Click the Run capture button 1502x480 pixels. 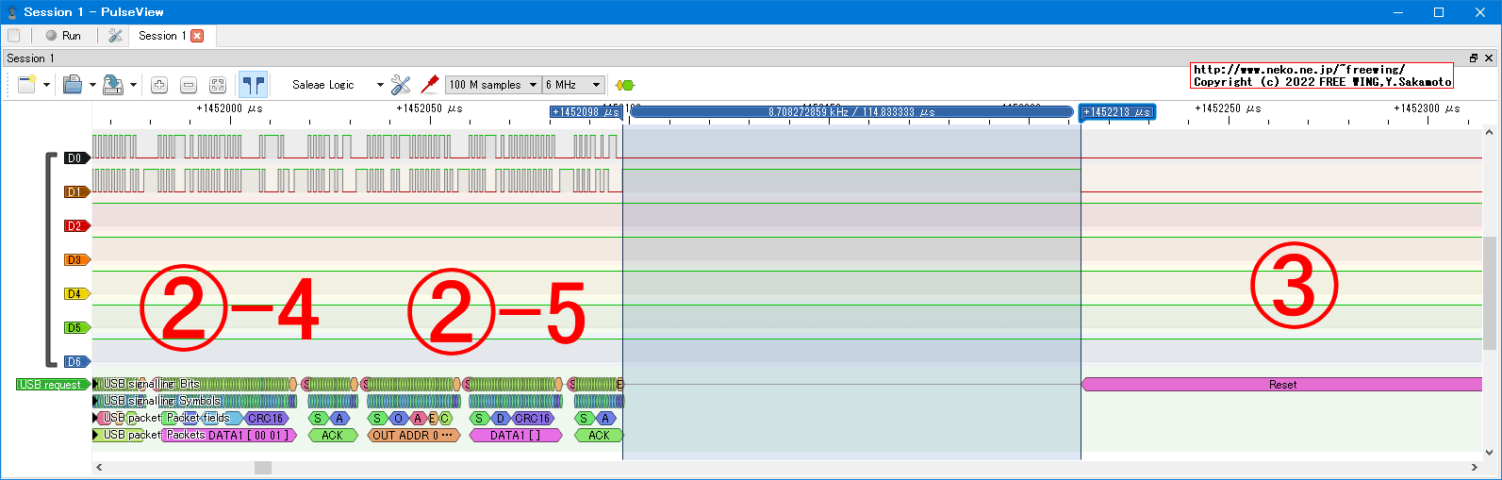tap(63, 36)
